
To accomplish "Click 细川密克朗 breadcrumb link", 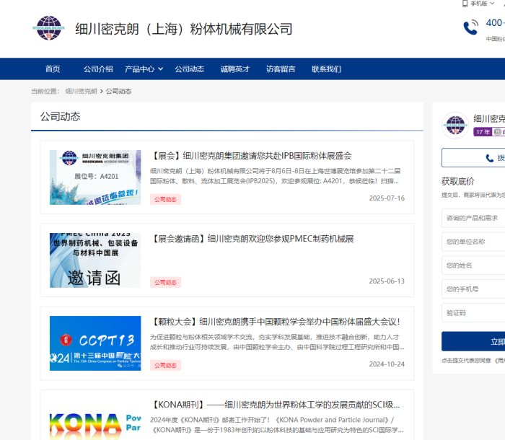I will tap(81, 92).
